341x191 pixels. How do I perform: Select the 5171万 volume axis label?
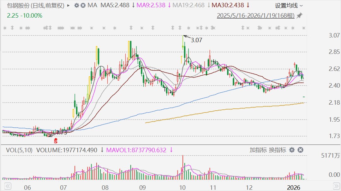coord(331,155)
